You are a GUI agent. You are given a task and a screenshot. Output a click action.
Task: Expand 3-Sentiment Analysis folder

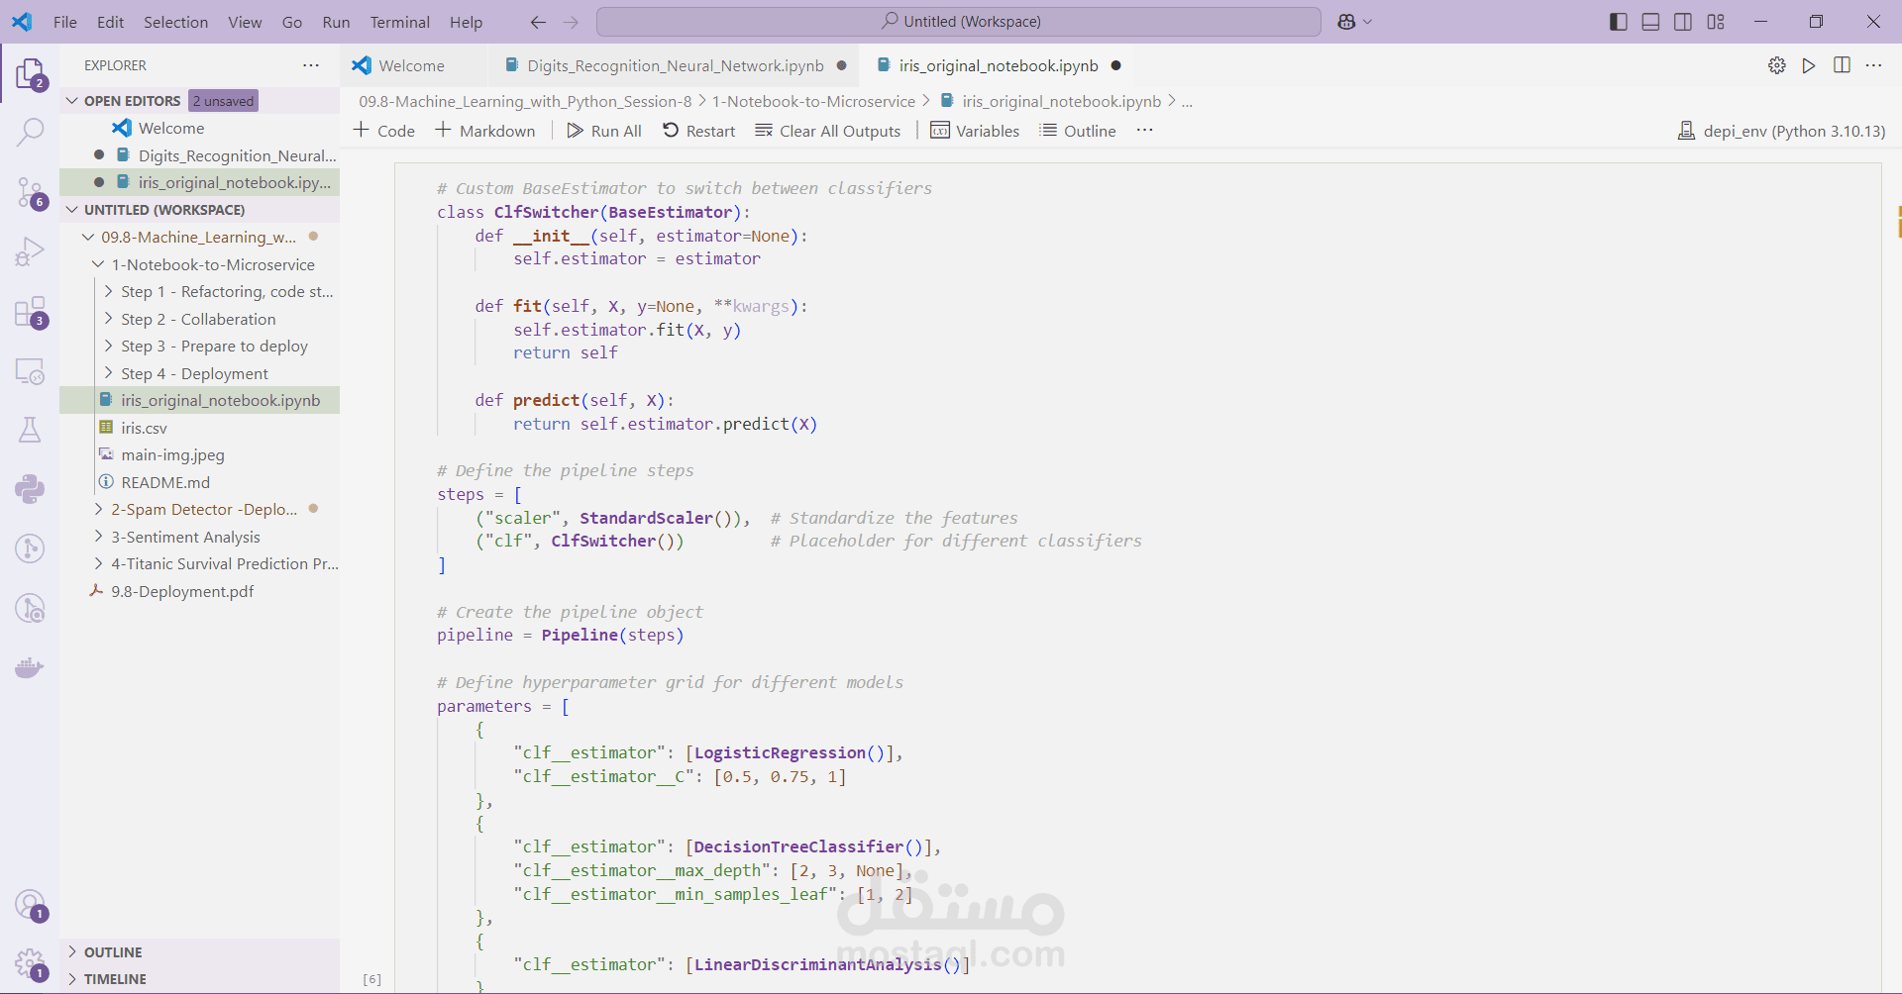[x=98, y=537]
